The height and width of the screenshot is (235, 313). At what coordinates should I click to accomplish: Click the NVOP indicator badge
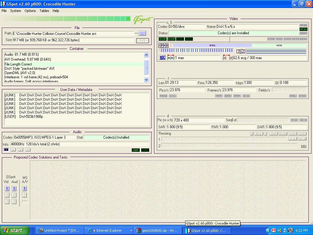[x=163, y=39]
